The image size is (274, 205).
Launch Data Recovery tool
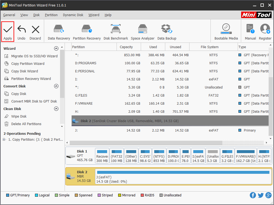(x=59, y=33)
